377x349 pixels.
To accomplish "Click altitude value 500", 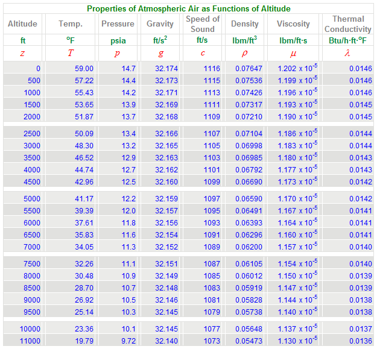I will point(34,80).
